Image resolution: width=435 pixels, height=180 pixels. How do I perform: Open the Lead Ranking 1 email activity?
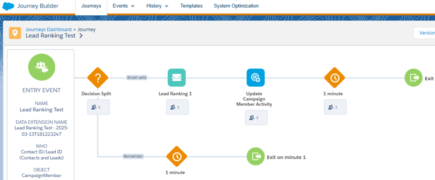click(x=177, y=78)
